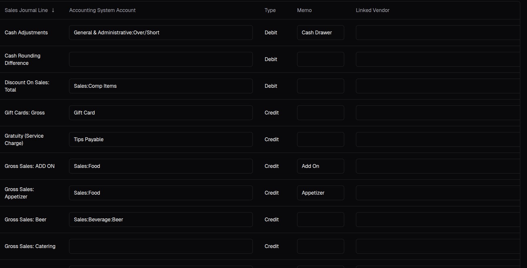
Task: Click Credit type in Gross Sales: ADD ON row
Action: (x=272, y=166)
